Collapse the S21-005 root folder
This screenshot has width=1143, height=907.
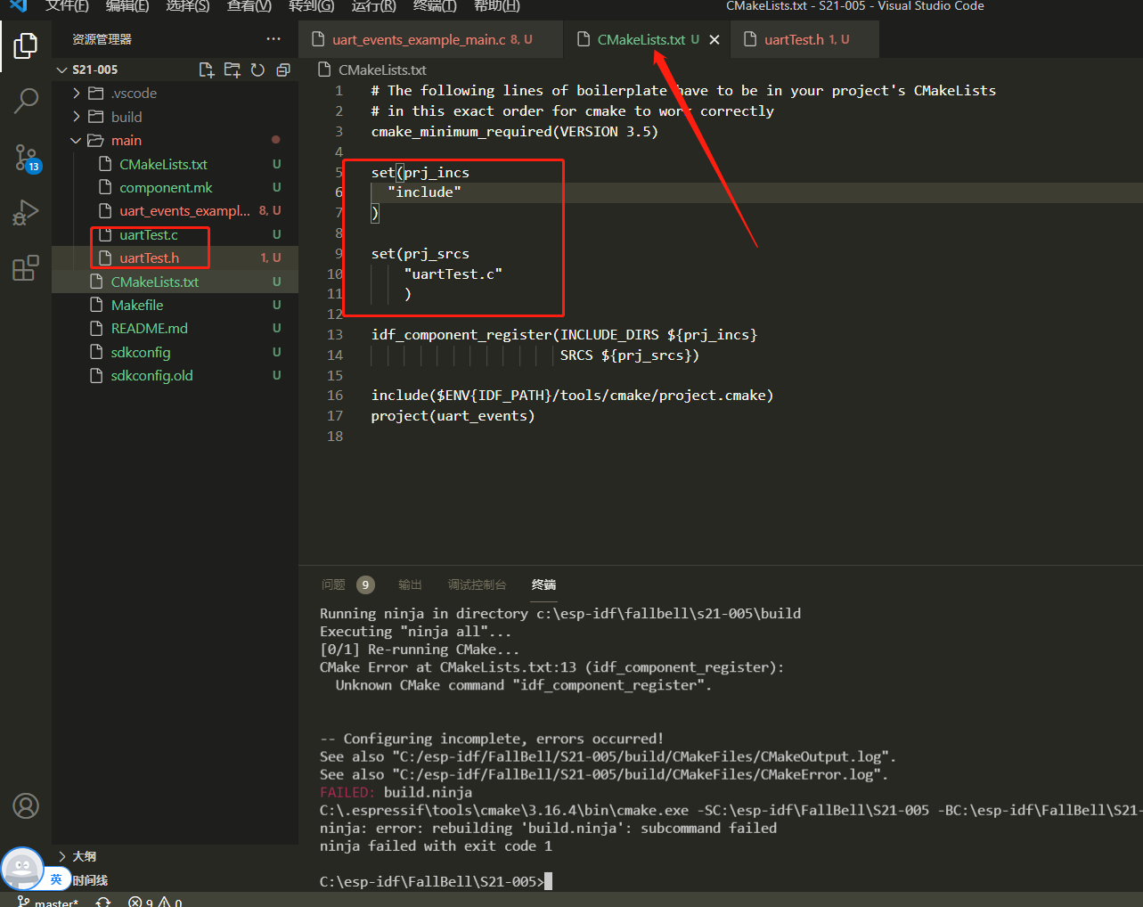coord(62,69)
